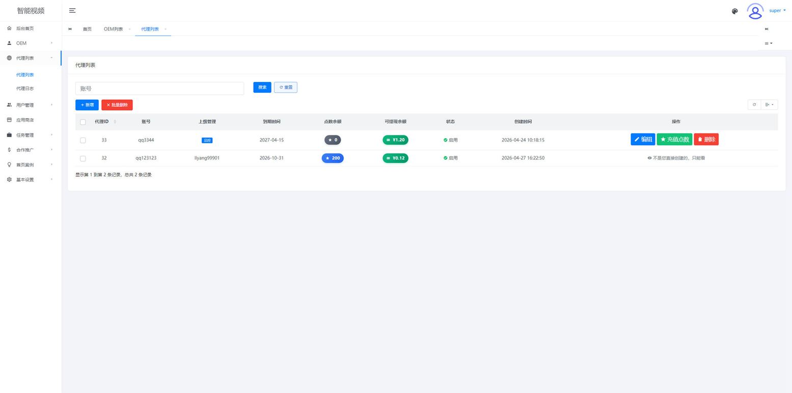Open the 代理日志 submenu item
792x393 pixels.
[x=25, y=89]
